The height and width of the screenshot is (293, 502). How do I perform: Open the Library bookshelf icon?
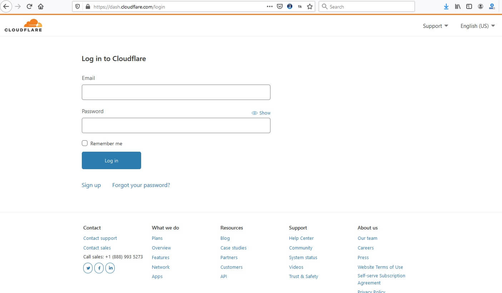click(458, 6)
